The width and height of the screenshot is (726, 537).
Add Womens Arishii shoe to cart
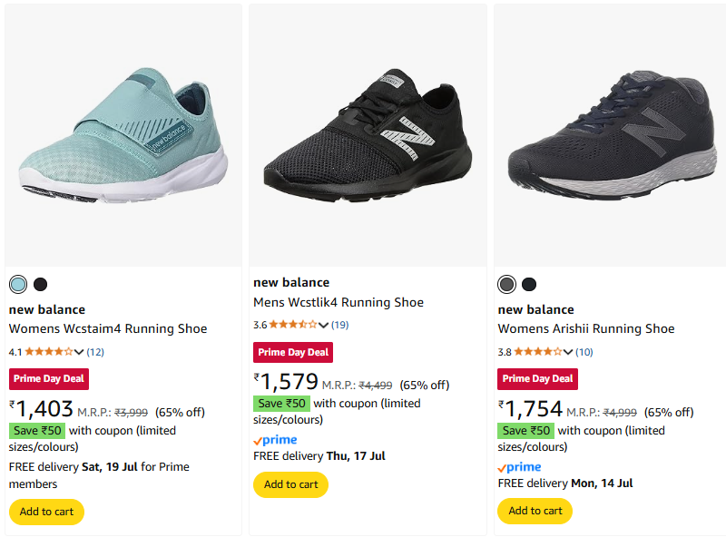(535, 512)
